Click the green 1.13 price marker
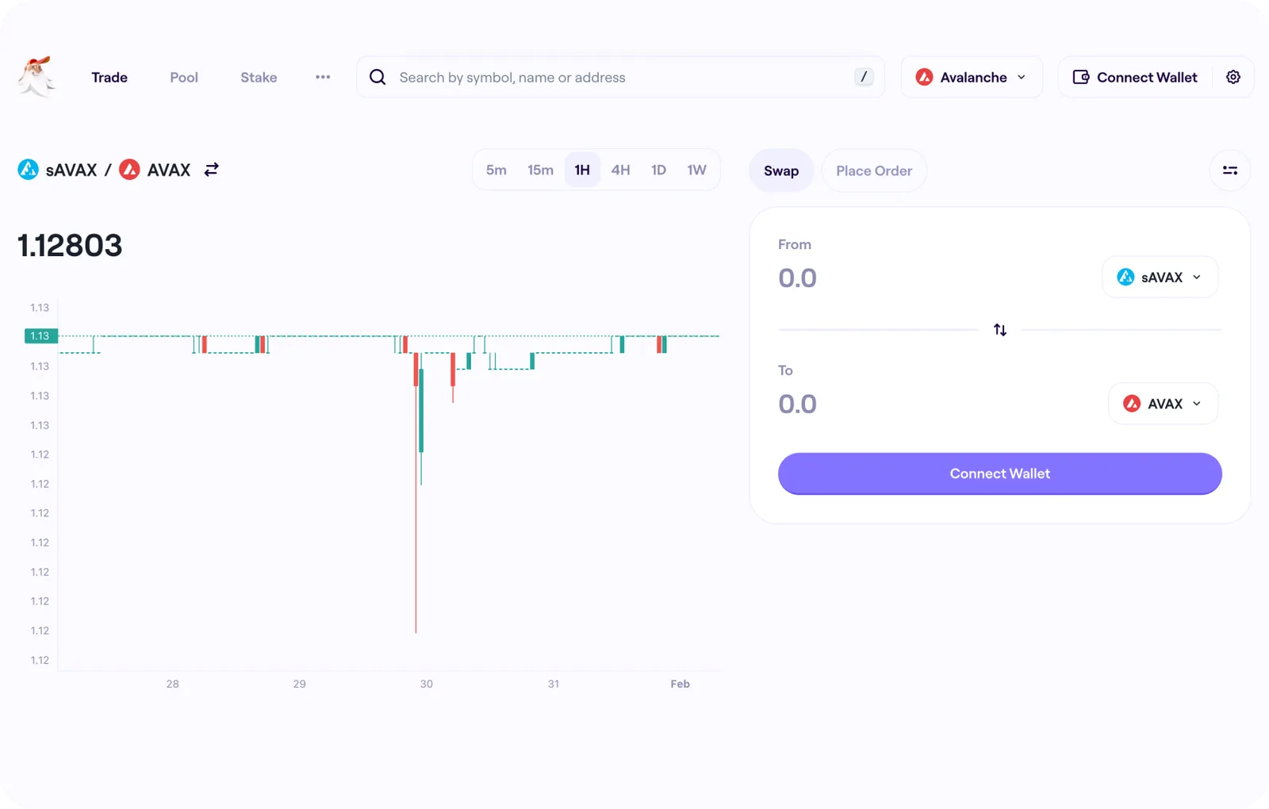 coord(40,336)
